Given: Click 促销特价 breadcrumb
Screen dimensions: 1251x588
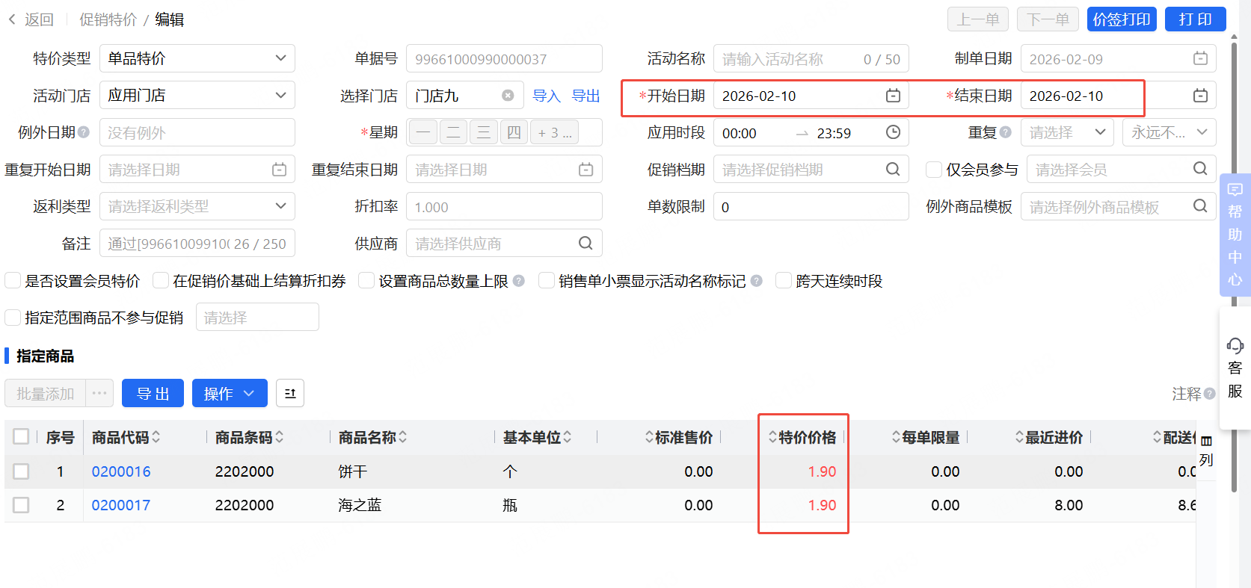Looking at the screenshot, I should pos(108,19).
